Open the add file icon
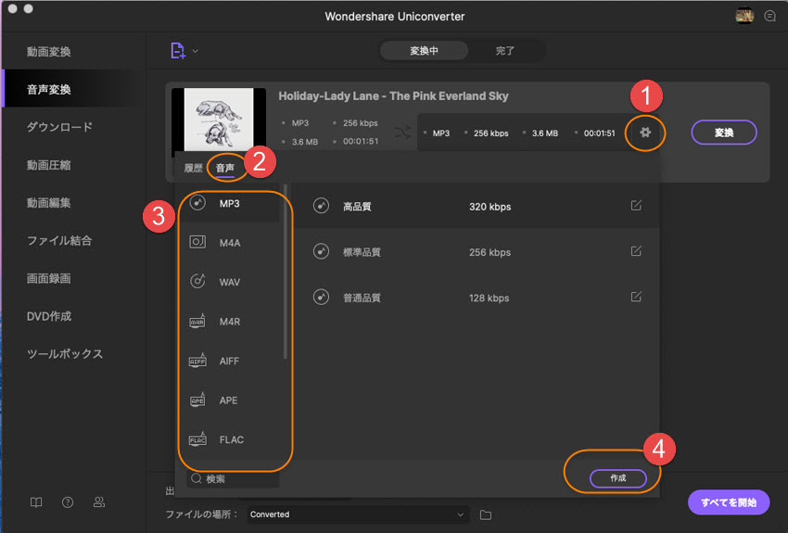Image resolution: width=788 pixels, height=533 pixels. coord(178,51)
